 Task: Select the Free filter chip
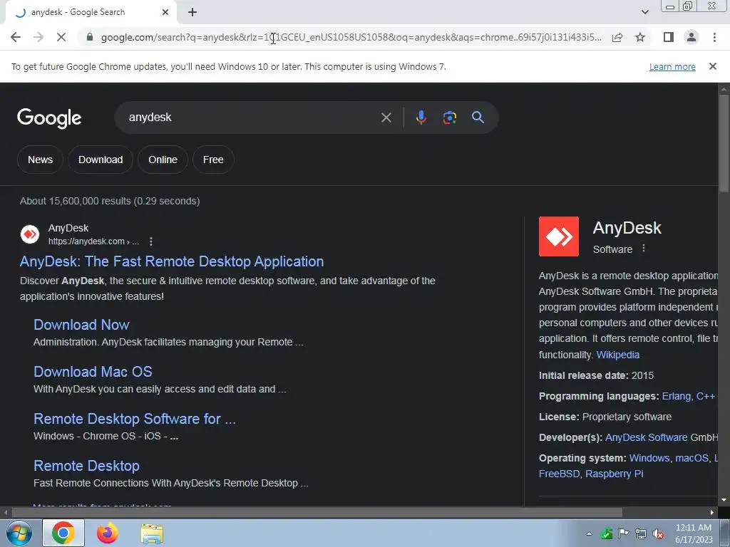pos(213,160)
